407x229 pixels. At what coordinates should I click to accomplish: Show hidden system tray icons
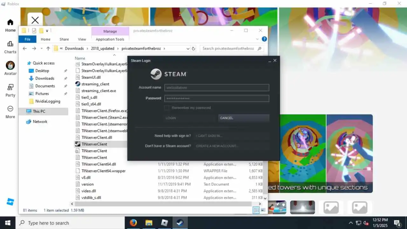point(351,223)
